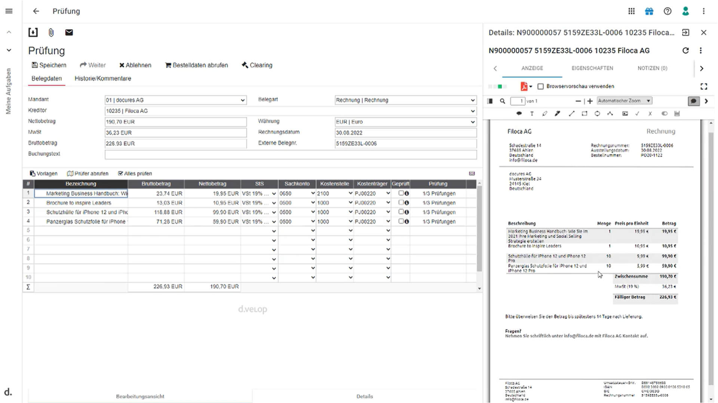Search within the PDF document
Image resolution: width=718 pixels, height=403 pixels.
503,101
